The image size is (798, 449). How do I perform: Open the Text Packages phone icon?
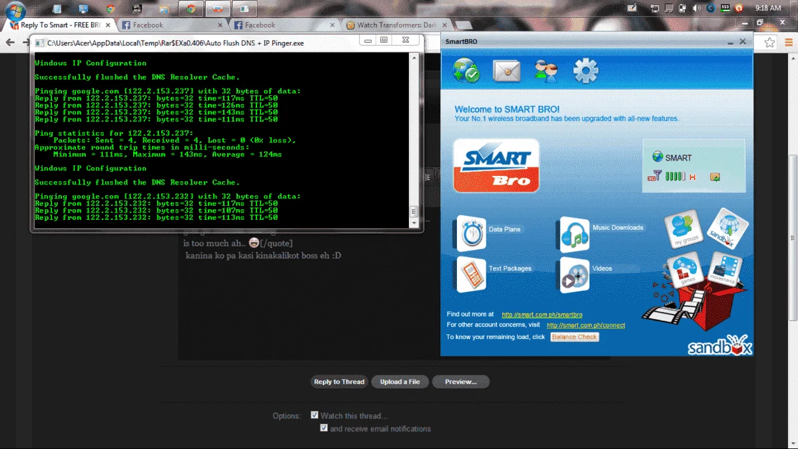coord(471,274)
